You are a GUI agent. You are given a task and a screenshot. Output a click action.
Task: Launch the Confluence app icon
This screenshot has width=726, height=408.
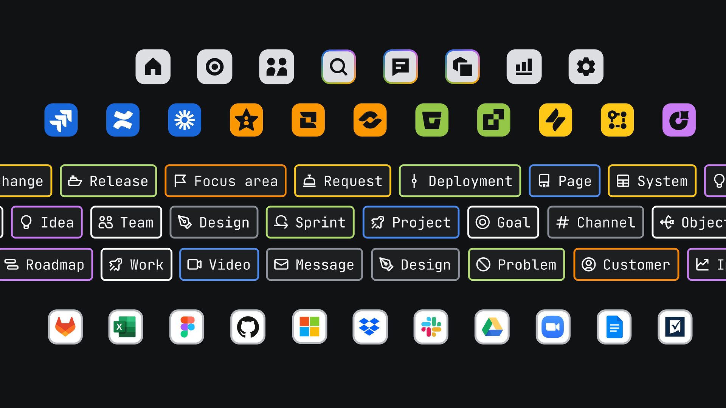[123, 120]
